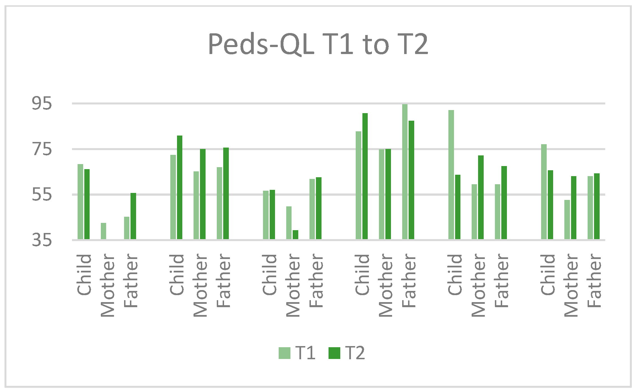Screen dimensions: 638x392
Task: Click the rightmost Mother axis label
Action: 571,285
